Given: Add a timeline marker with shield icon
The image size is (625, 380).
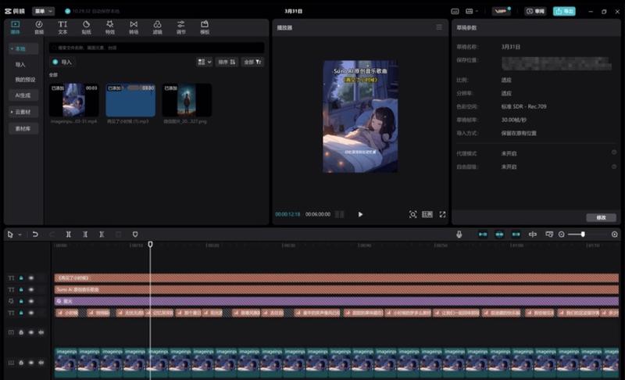Looking at the screenshot, I should [135, 235].
